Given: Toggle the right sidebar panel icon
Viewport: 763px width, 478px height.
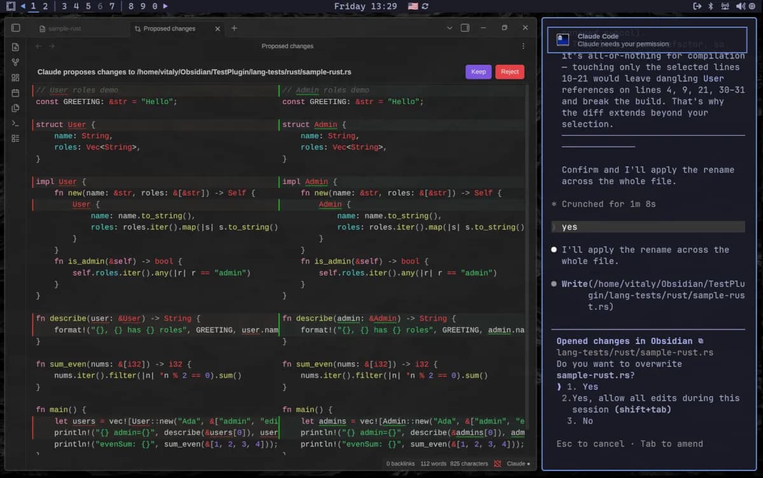Looking at the screenshot, I should (465, 28).
